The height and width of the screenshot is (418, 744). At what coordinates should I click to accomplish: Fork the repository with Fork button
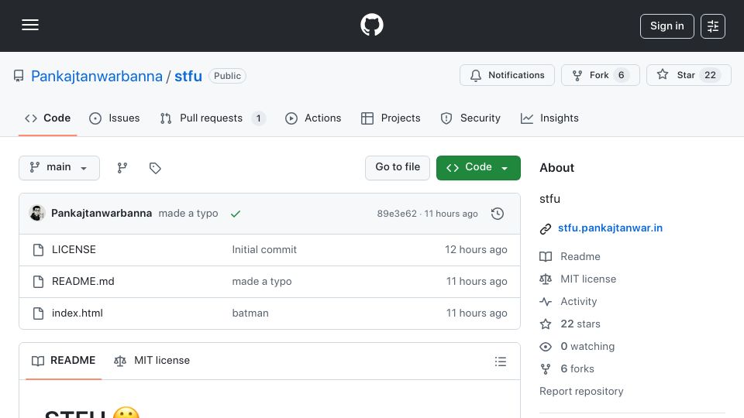pos(600,75)
